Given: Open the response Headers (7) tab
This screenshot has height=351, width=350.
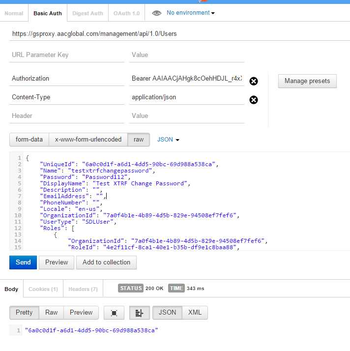Looking at the screenshot, I should pos(83,289).
